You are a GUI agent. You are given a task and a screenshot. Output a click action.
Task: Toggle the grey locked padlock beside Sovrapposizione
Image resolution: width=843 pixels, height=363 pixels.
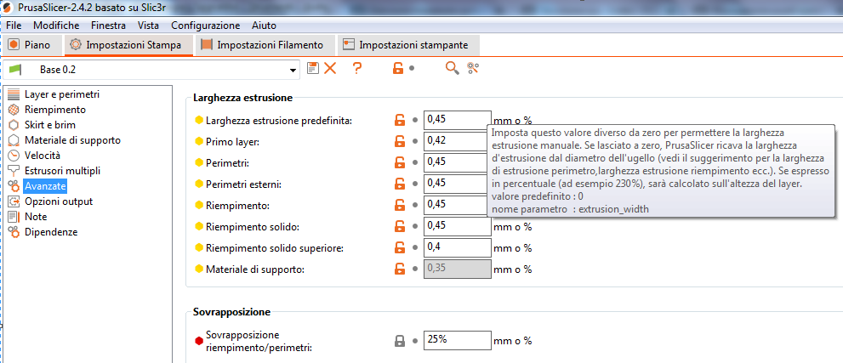pos(399,340)
